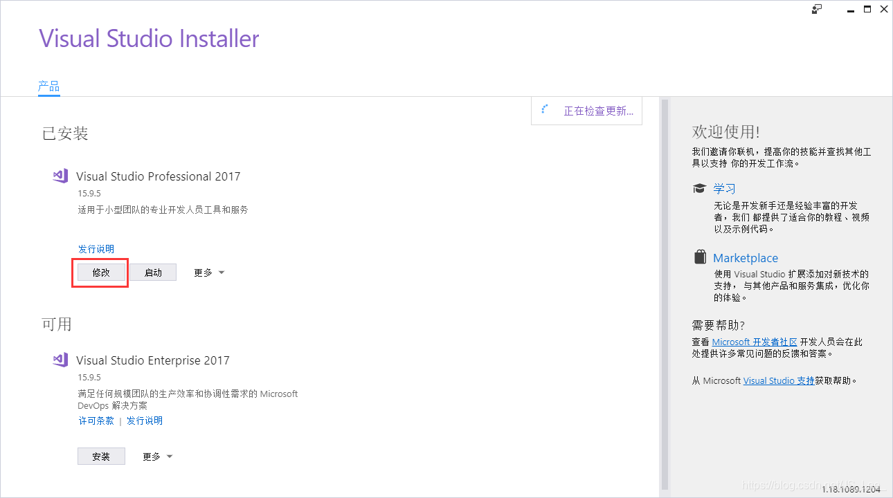
Task: Click 修改 button for Professional 2017
Action: pos(101,273)
